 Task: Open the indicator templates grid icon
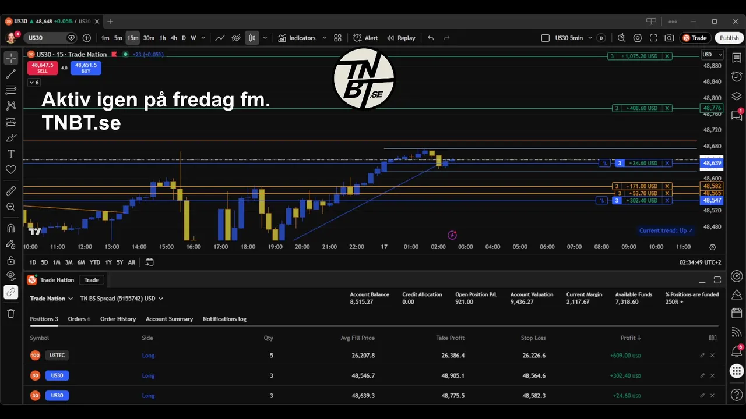[337, 38]
